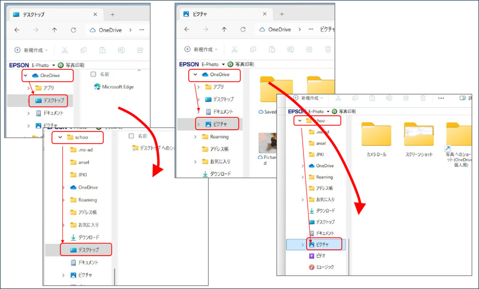Click the Share icon in the ピクチャ-tab window

309,49
